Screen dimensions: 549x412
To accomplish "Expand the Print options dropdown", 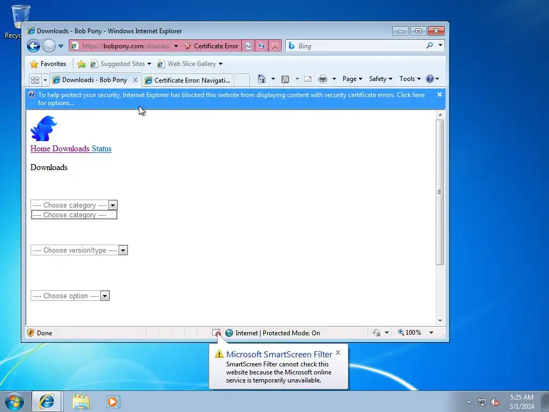I will pos(334,79).
